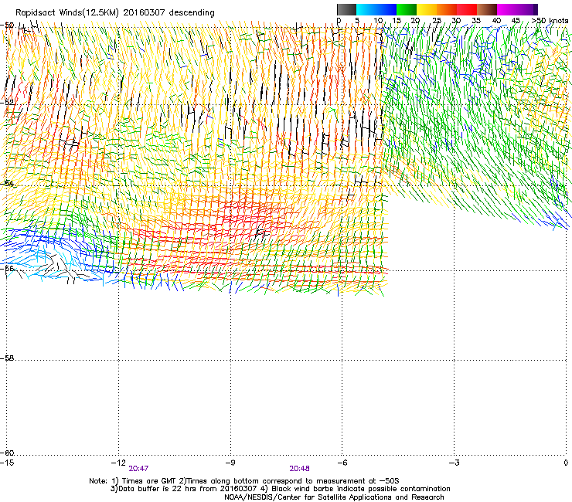
Task: Click the '0' longitude axis label
Action: coord(566,463)
